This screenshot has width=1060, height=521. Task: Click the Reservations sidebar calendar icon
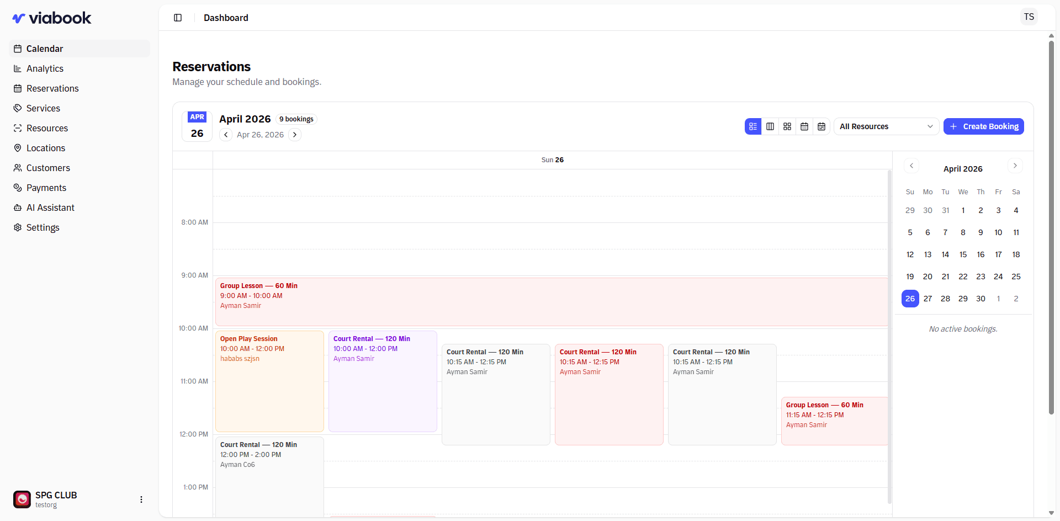pyautogui.click(x=18, y=88)
